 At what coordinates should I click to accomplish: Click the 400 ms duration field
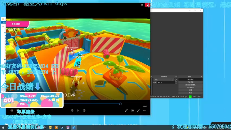click(x=166, y=83)
